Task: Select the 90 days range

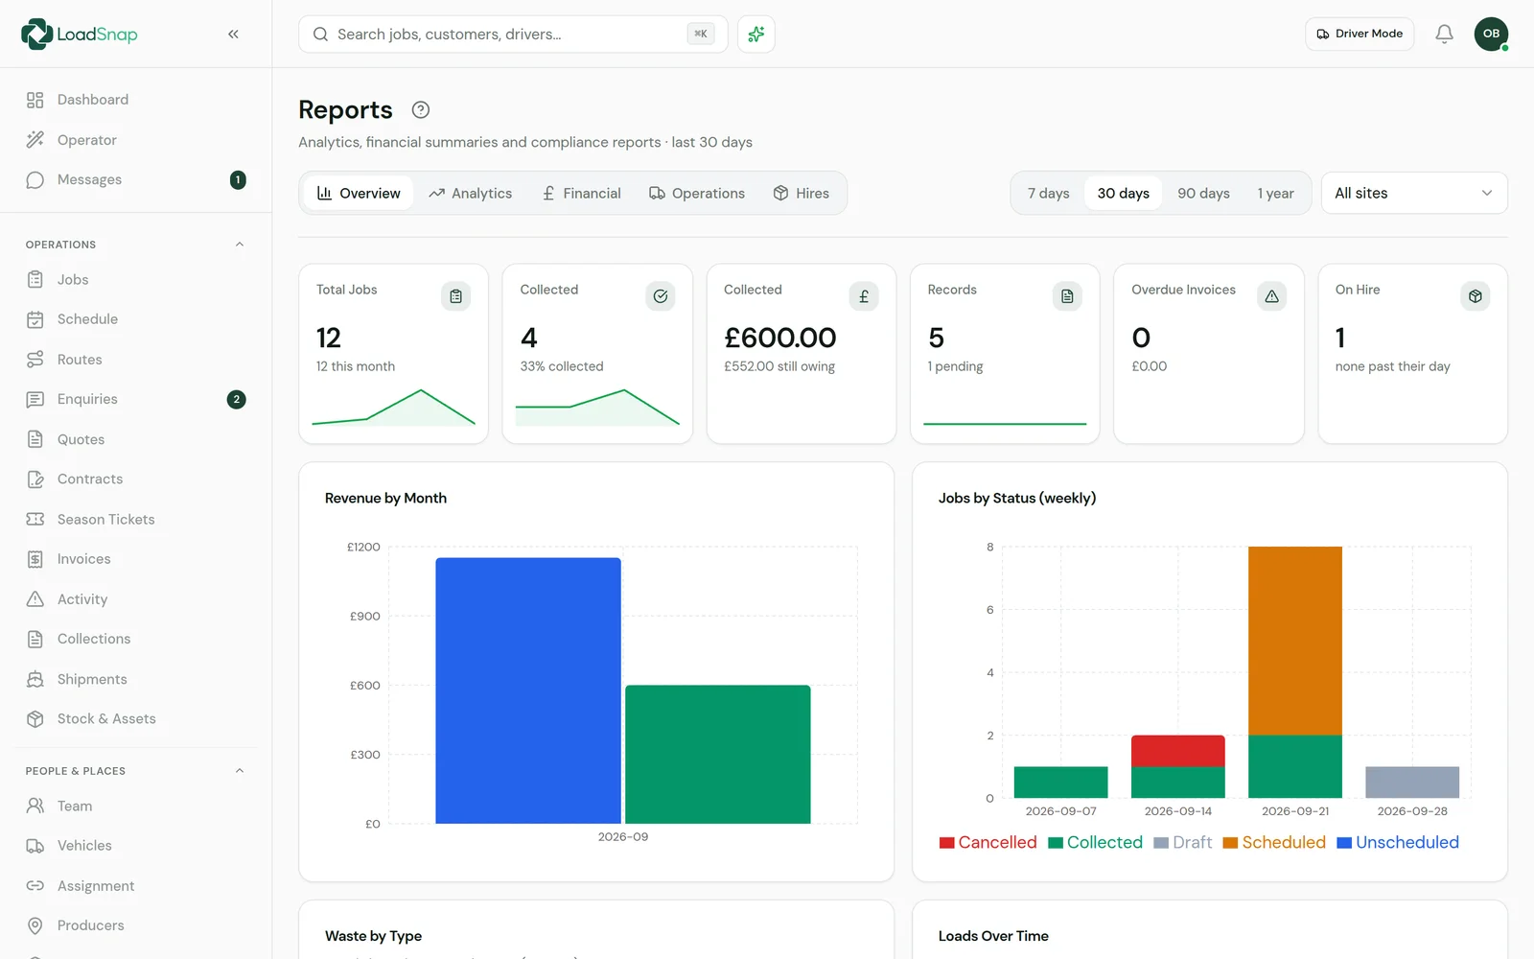Action: pos(1203,193)
